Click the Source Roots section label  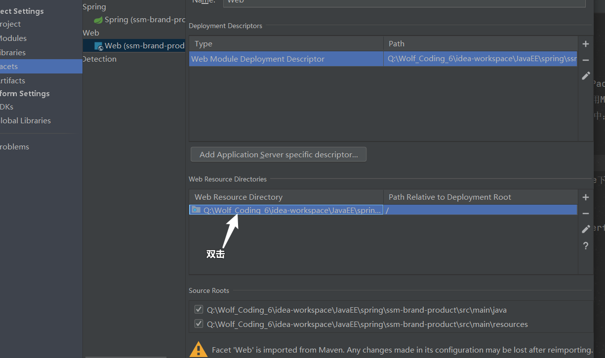coord(209,290)
